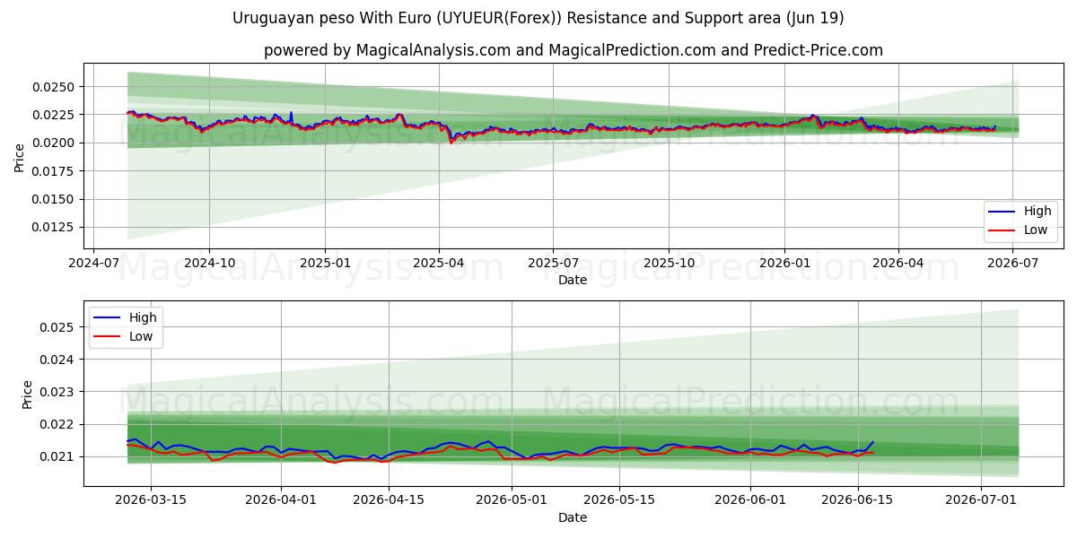This screenshot has height=538, width=1077.
Task: Click the 2025-07 date tick label
Action: pyautogui.click(x=553, y=264)
